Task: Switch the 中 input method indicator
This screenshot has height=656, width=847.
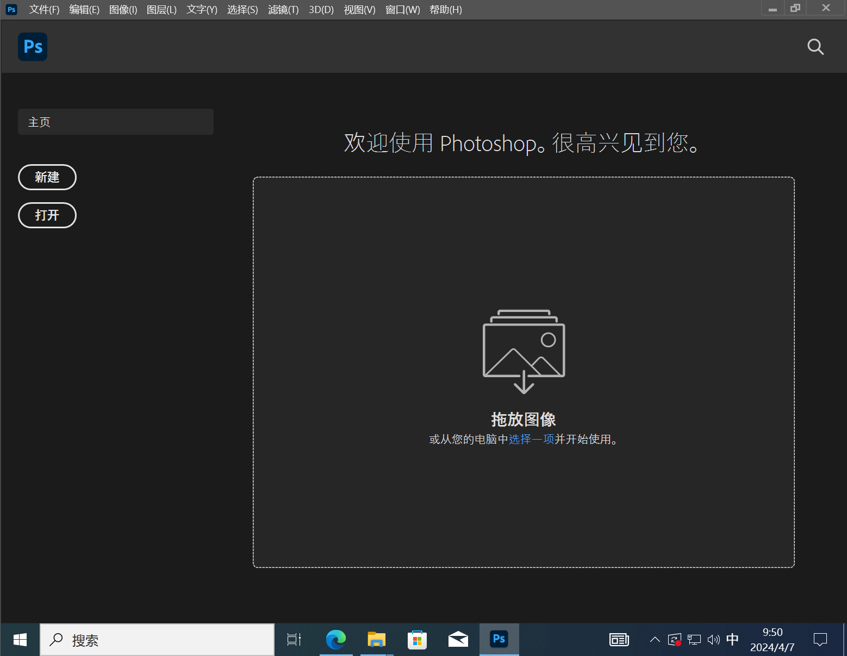Action: [x=732, y=639]
